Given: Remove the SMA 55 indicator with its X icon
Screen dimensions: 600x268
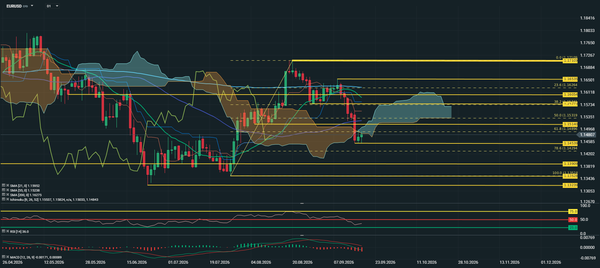Looking at the screenshot, I should pyautogui.click(x=8, y=190).
